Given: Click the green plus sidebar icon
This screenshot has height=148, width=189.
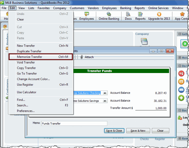Looking at the screenshot, I should [x=181, y=98].
